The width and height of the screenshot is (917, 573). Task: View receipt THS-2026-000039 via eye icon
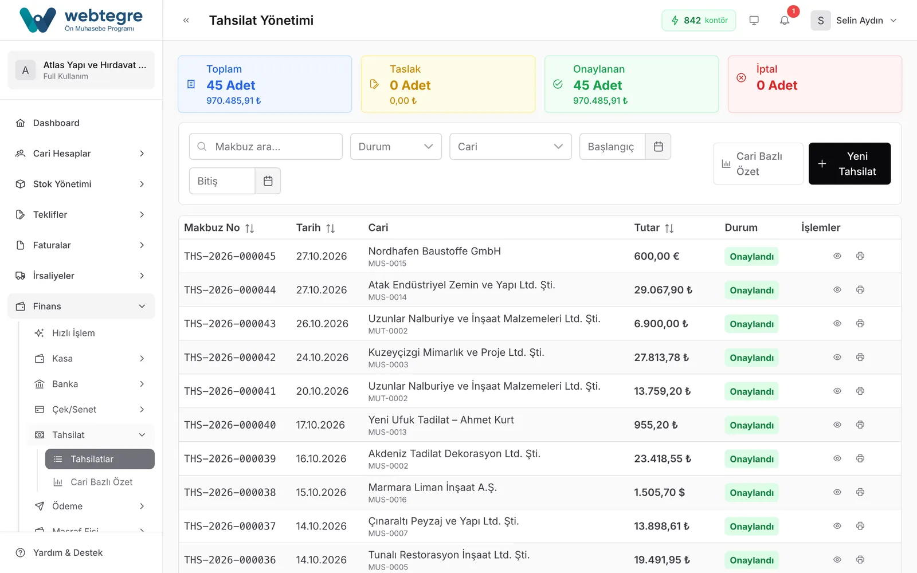pyautogui.click(x=837, y=458)
